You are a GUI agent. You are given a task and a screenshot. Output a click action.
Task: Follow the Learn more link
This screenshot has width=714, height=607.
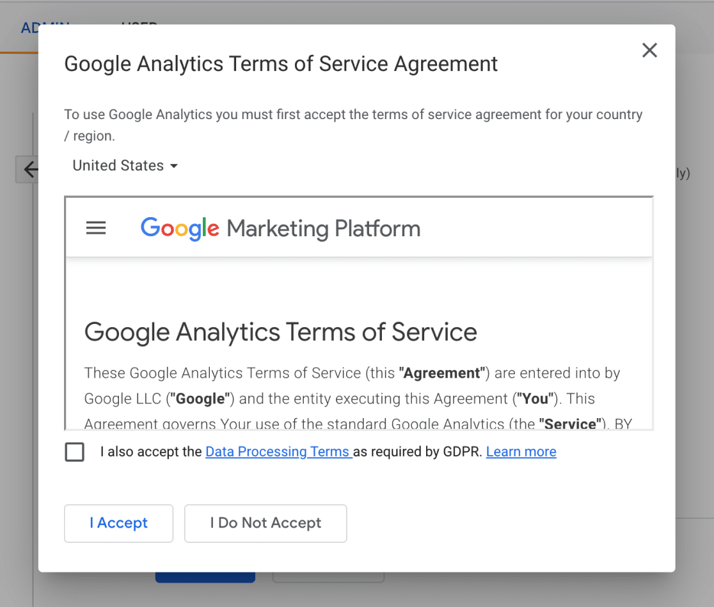521,452
